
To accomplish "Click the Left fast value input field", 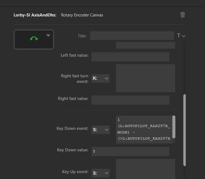I will coord(130,57).
